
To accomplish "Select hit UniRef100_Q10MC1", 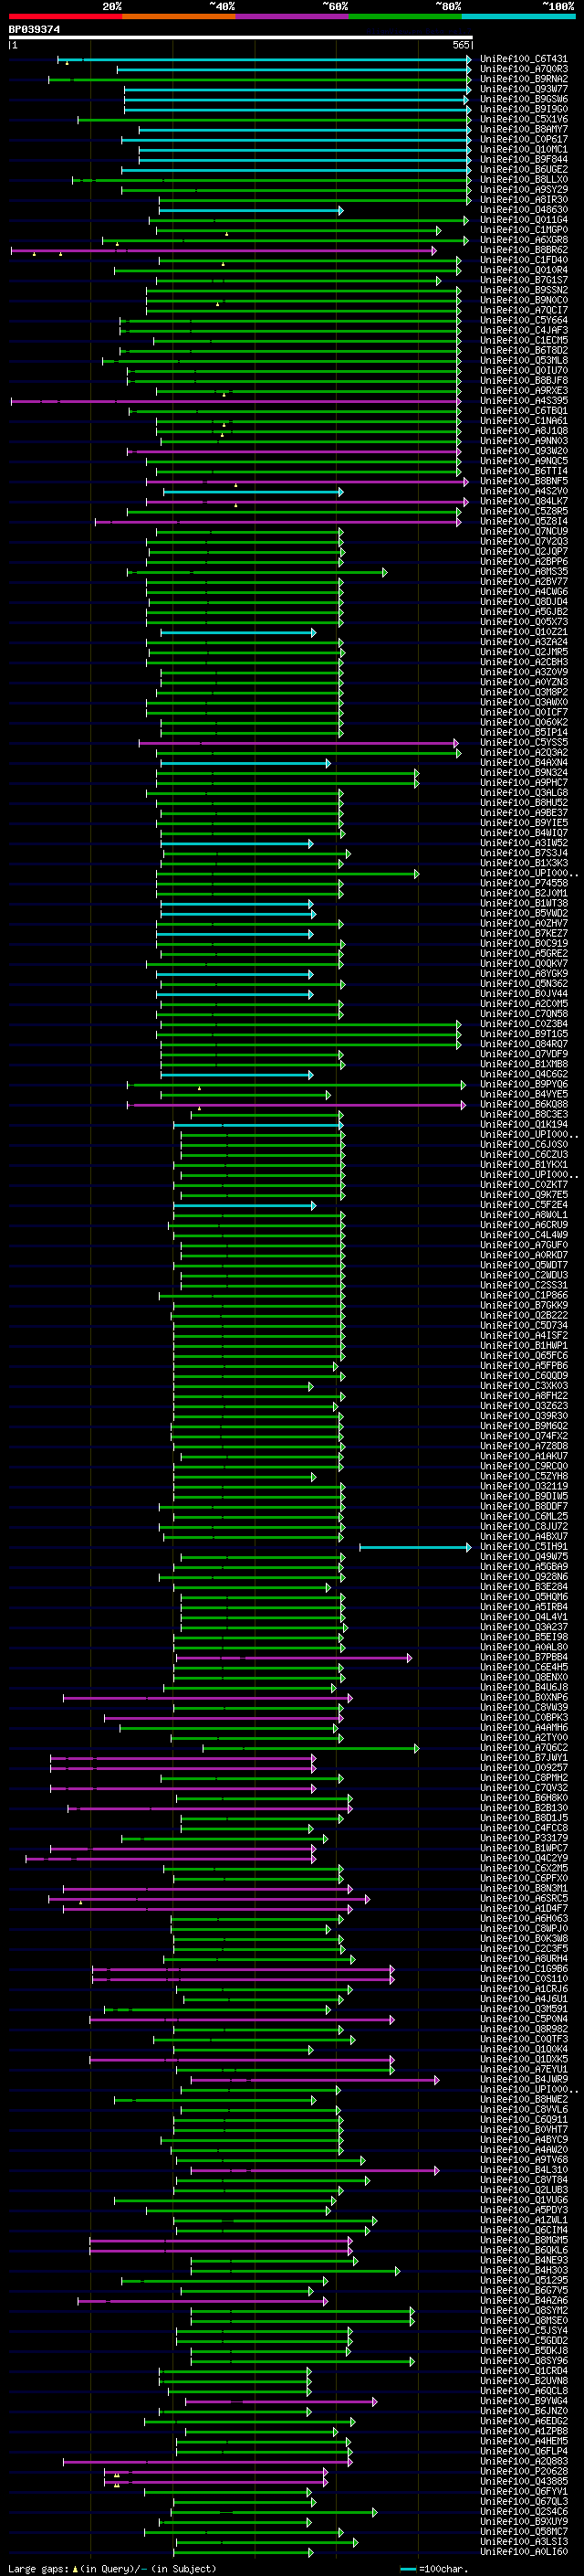I will tap(524, 149).
